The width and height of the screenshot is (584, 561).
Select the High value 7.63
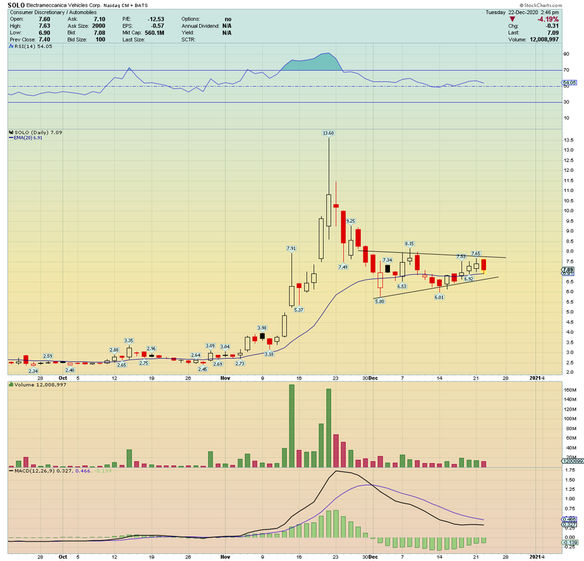click(44, 26)
